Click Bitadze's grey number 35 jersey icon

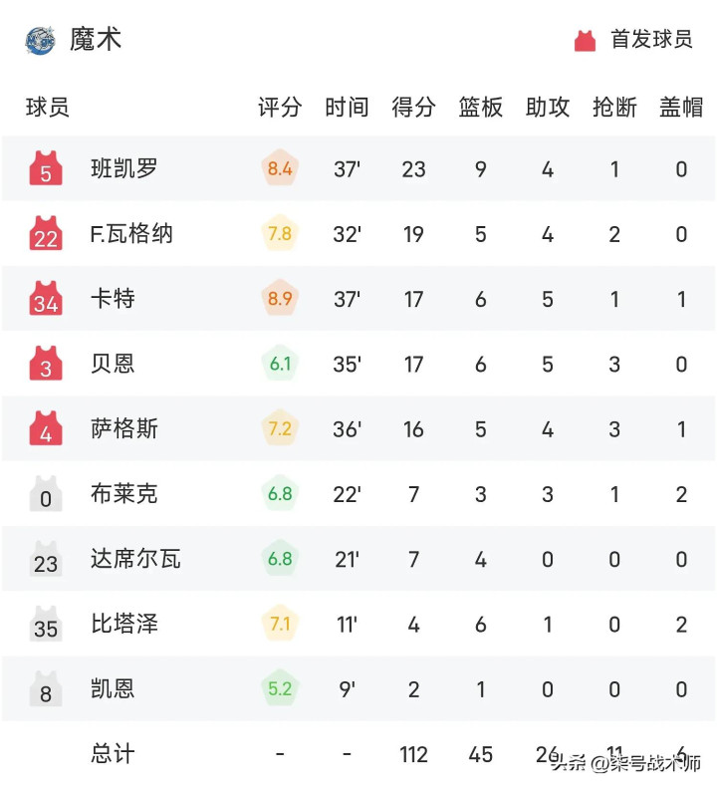46,625
